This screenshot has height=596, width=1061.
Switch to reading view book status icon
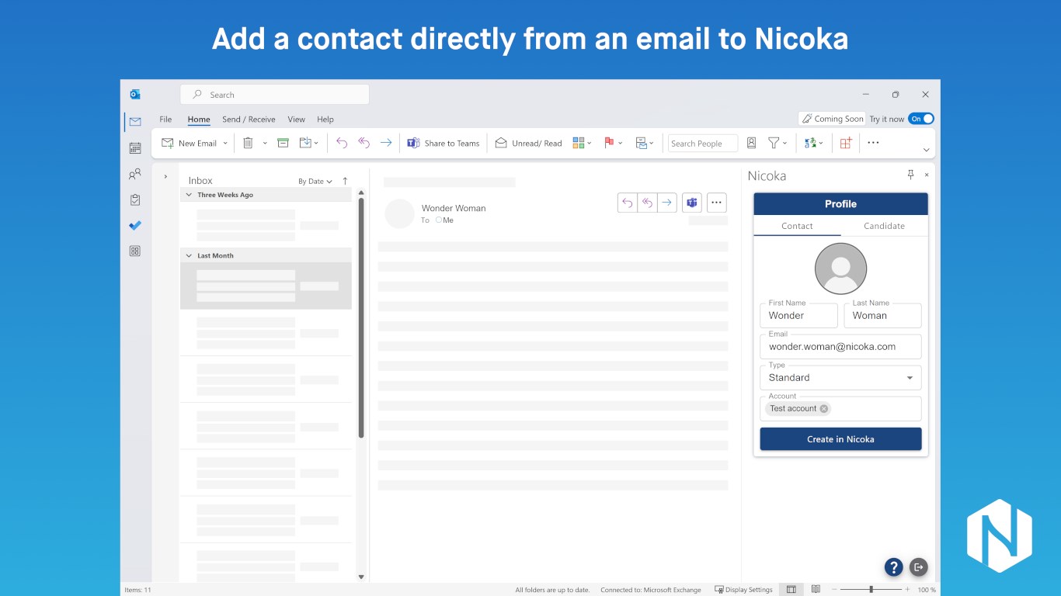(816, 590)
